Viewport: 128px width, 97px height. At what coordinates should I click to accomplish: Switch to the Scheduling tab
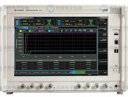pyautogui.click(x=36, y=72)
